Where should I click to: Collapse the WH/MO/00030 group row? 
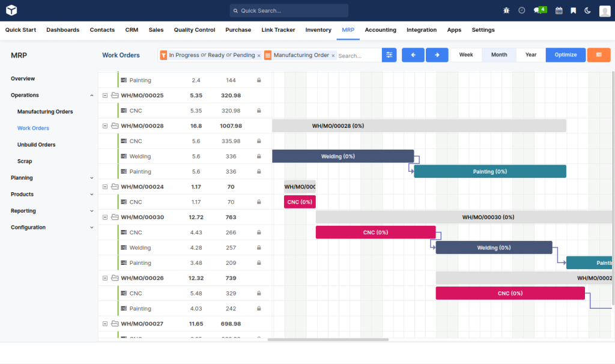105,217
